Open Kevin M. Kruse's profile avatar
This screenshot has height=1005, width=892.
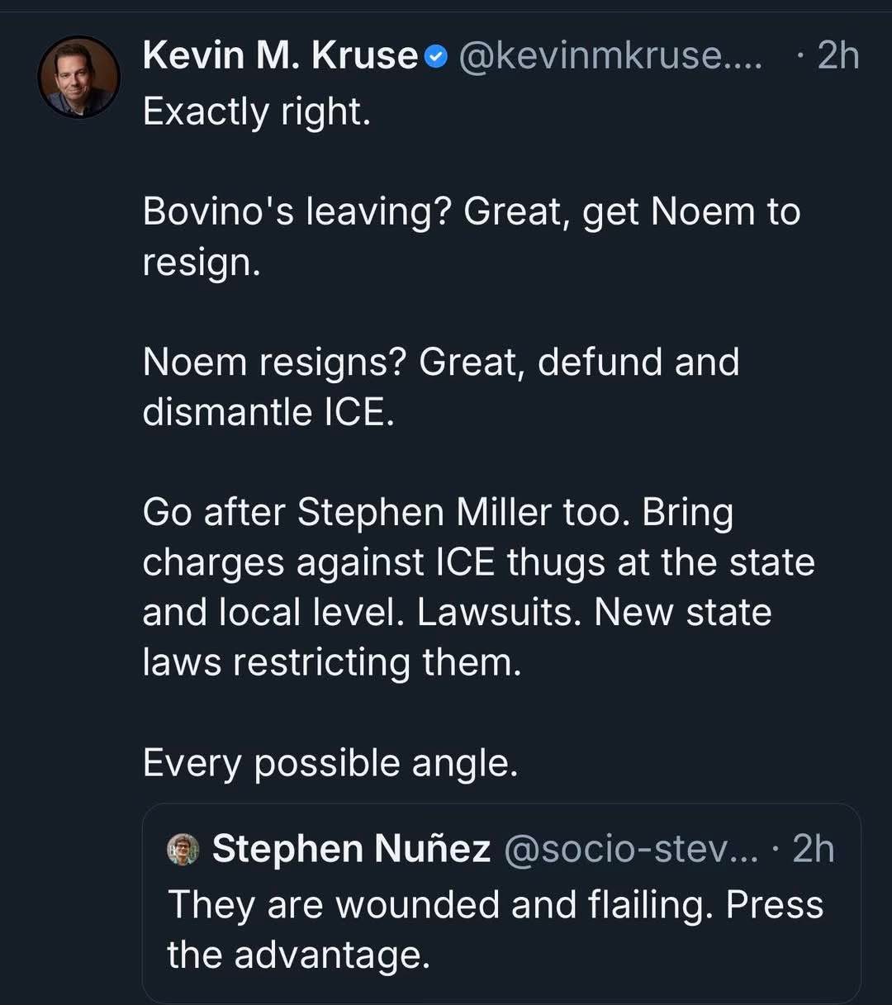point(79,77)
